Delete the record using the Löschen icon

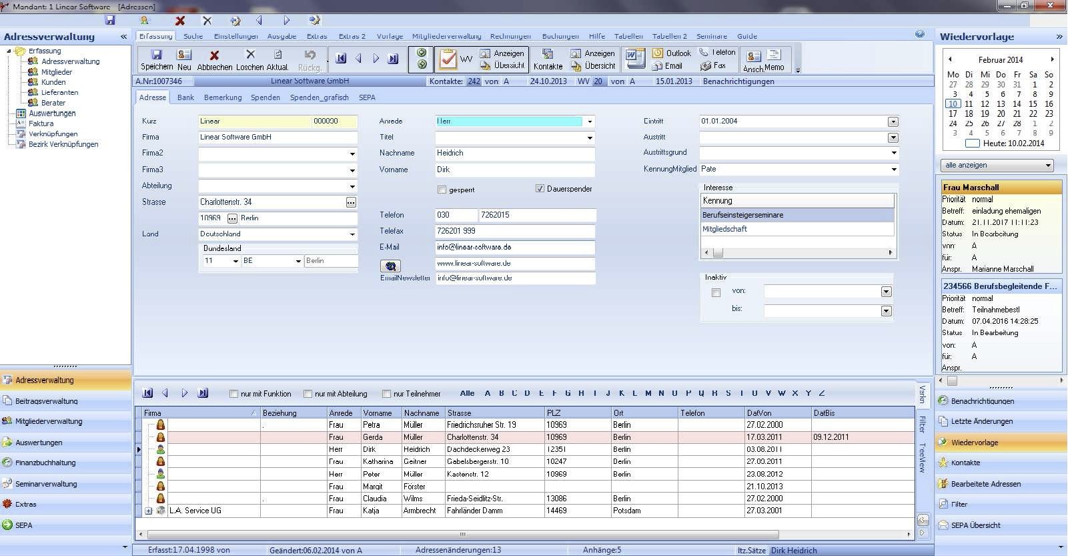(250, 54)
